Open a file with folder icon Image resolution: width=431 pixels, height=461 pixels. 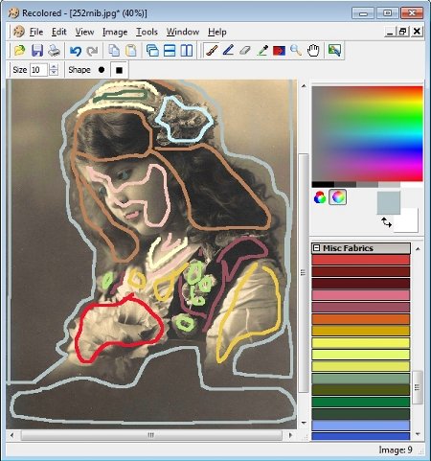coord(20,51)
